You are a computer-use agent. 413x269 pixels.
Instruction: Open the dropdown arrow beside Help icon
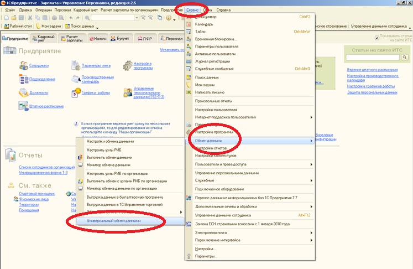click(x=174, y=19)
